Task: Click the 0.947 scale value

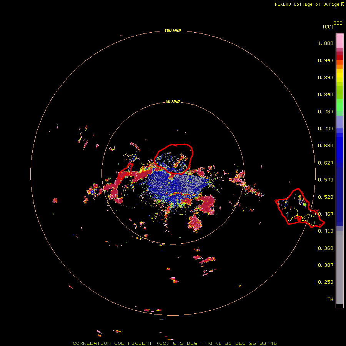Action: tap(326, 60)
